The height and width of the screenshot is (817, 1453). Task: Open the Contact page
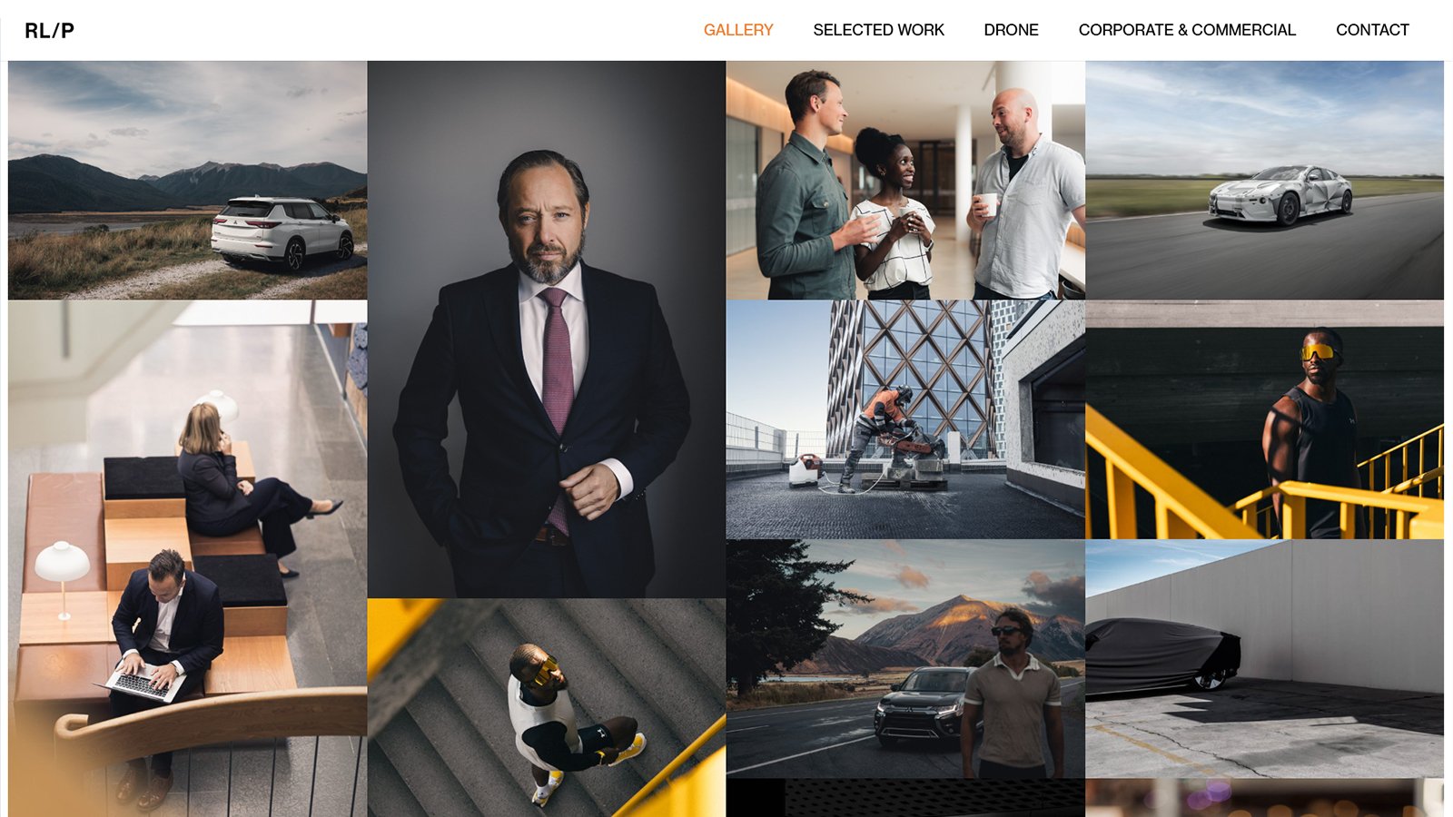pos(1372,30)
